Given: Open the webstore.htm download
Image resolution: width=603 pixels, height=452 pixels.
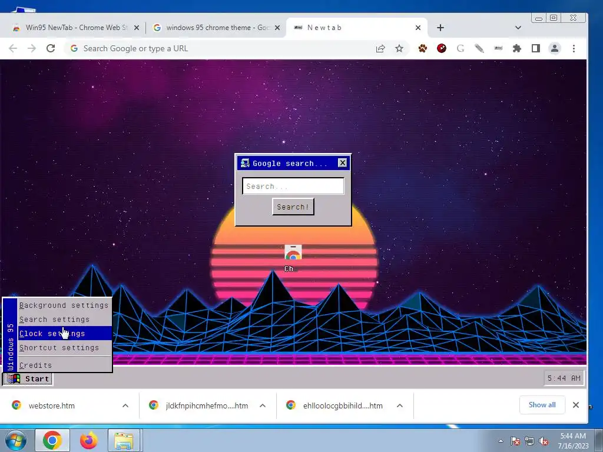Looking at the screenshot, I should tap(52, 406).
